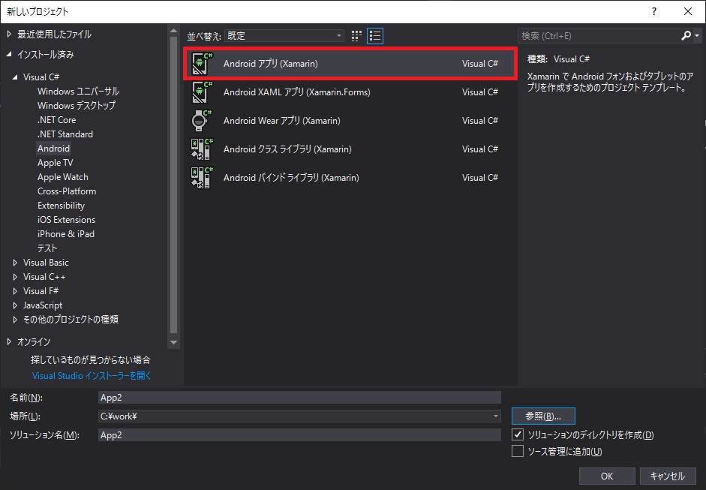This screenshot has height=490, width=706.
Task: Expand the オンライン node
Action: point(9,342)
